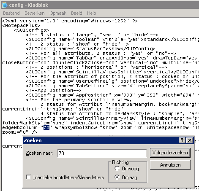Click the Annuleren button
Viewport: 199px width, 191px height.
click(x=170, y=165)
